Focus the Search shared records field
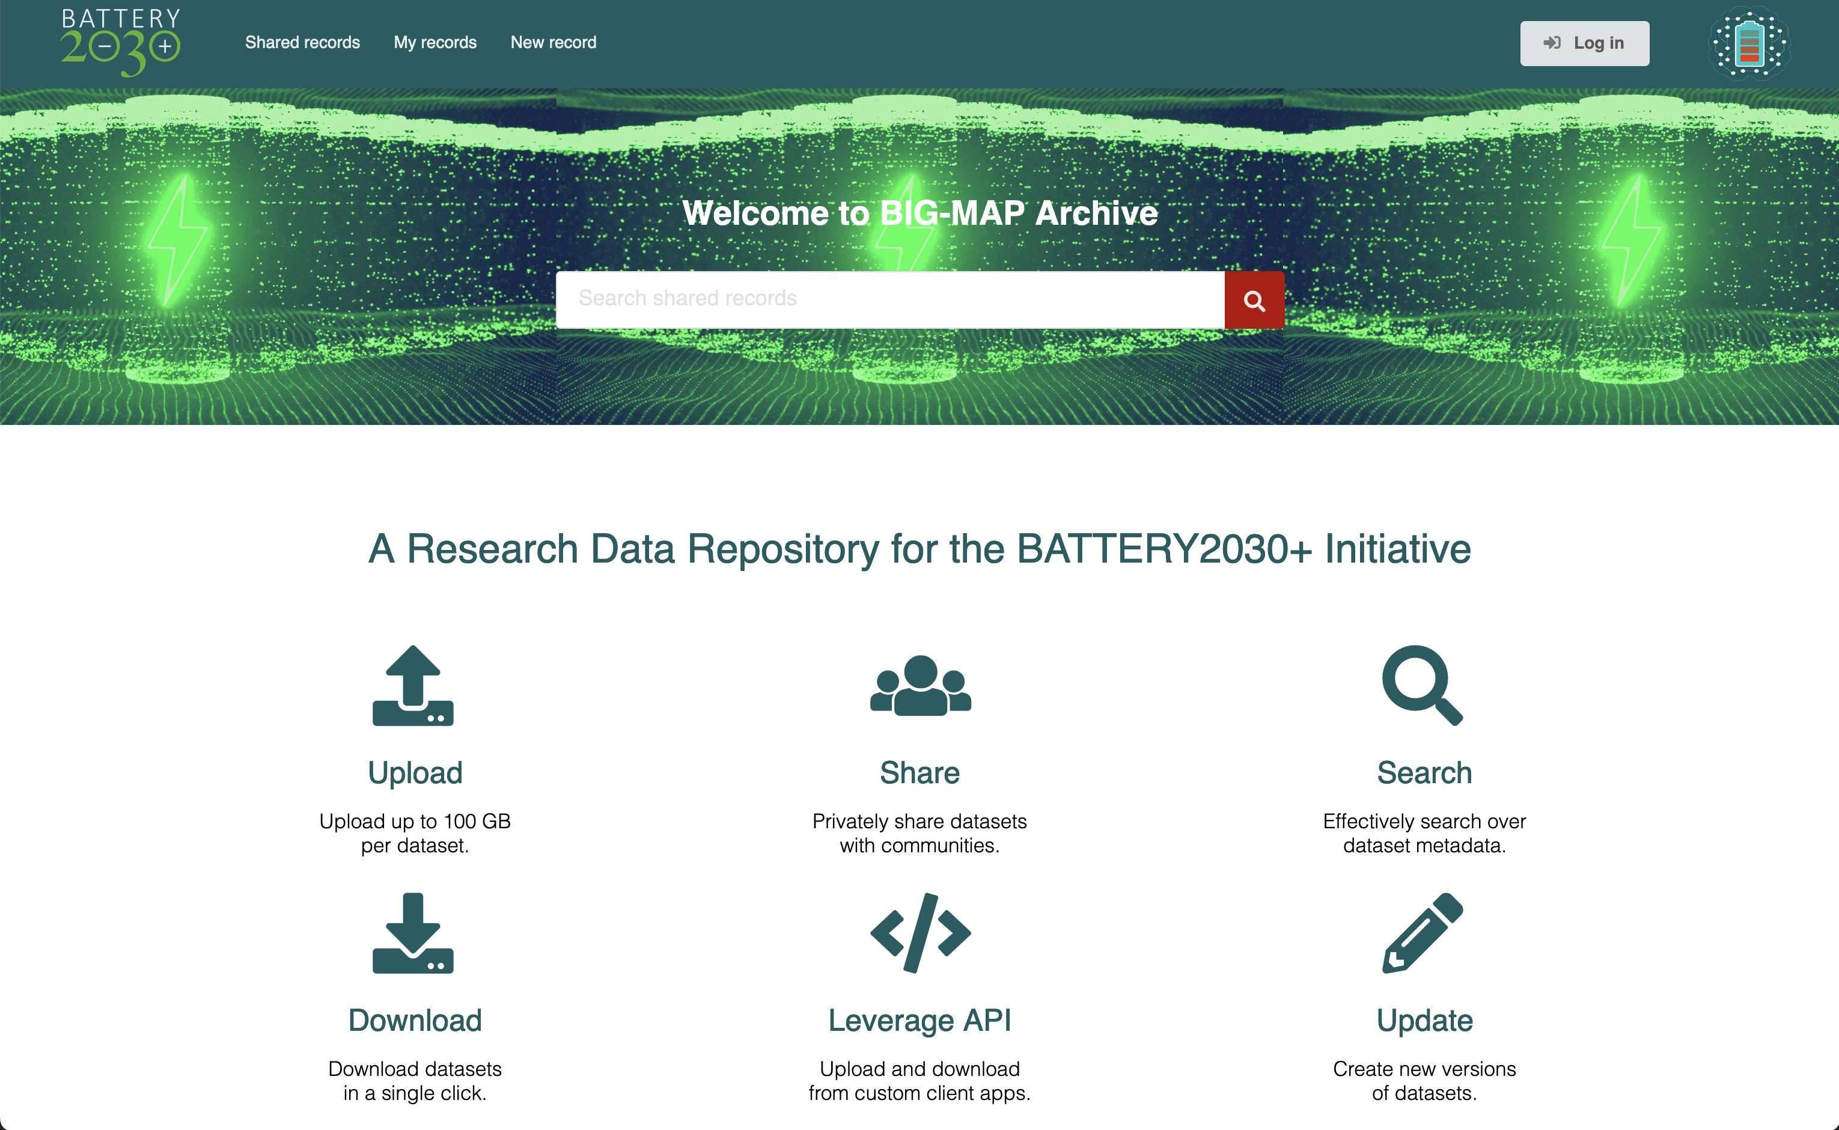Image resolution: width=1839 pixels, height=1130 pixels. click(x=889, y=299)
